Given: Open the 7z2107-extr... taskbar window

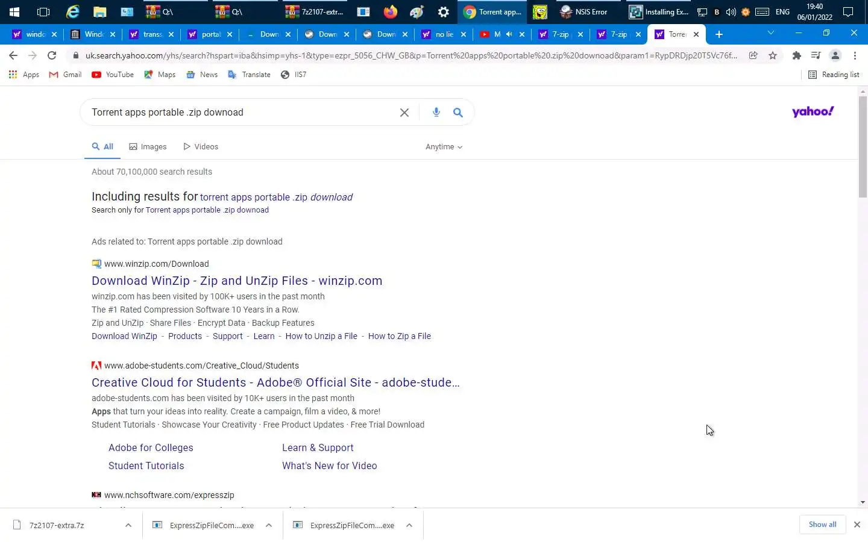Looking at the screenshot, I should click(x=316, y=11).
